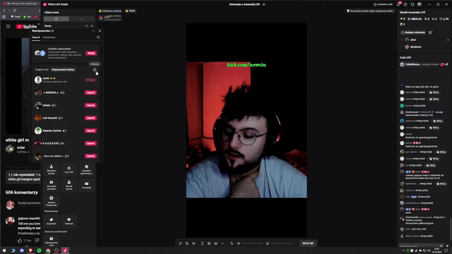Click the record button in bottom bar
This screenshot has width=452, height=254.
point(209,243)
